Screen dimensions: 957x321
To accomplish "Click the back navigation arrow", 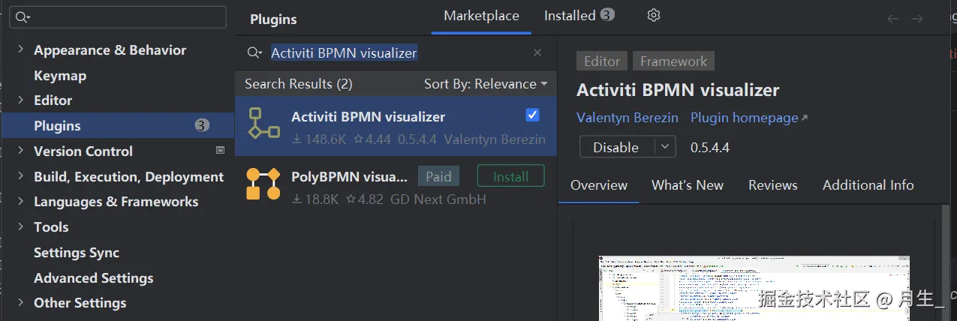I will point(892,19).
